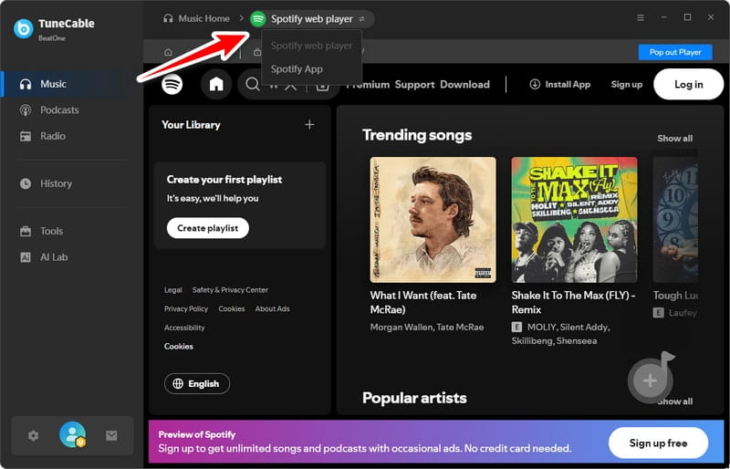Click the TuneCable BeatOne logo
This screenshot has width=730, height=469.
click(x=24, y=28)
